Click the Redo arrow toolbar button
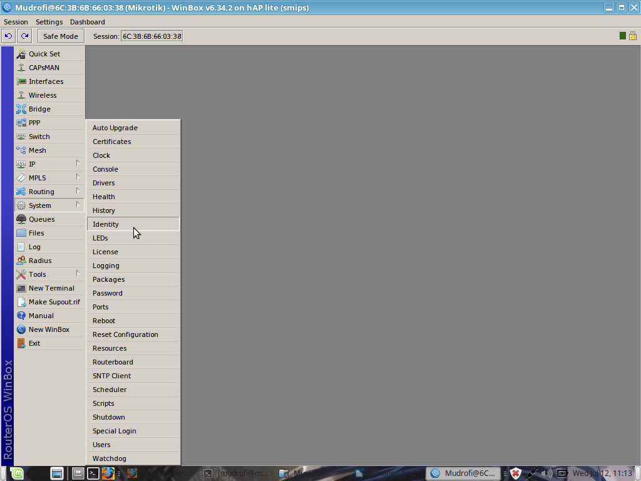The width and height of the screenshot is (641, 481). coord(24,36)
